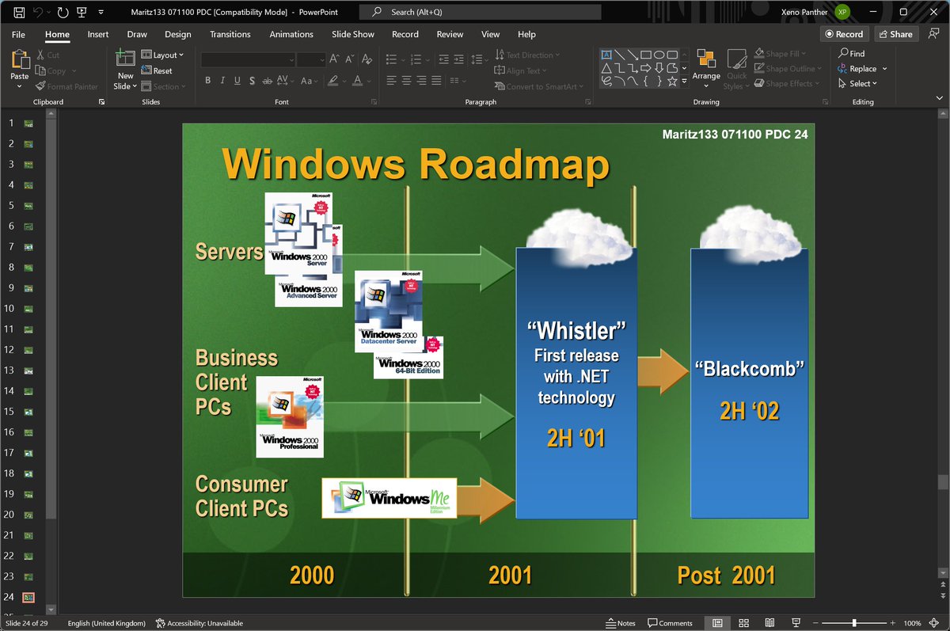
Task: Click the Redo/Repeat icon in the quick access toolbar
Action: pyautogui.click(x=62, y=12)
